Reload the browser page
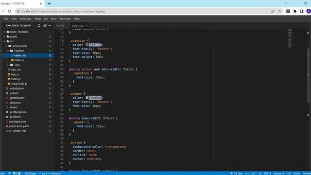311x175 pixels. click(x=10, y=11)
